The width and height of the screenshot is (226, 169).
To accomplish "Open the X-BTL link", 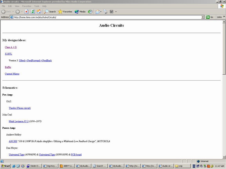I will (x=8, y=54).
